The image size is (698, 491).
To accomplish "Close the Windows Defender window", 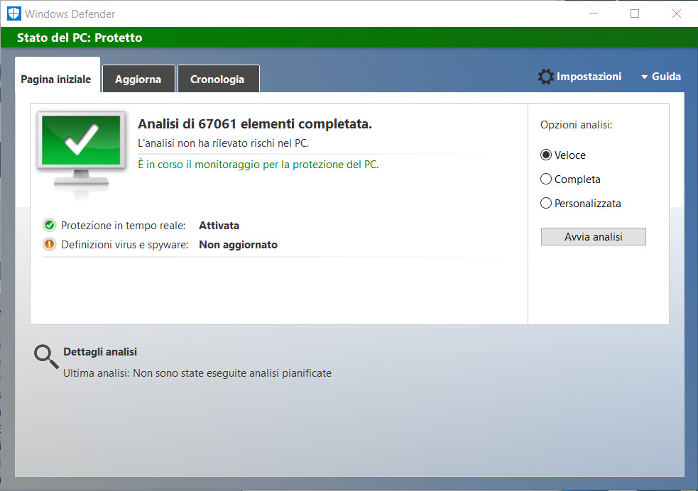I will pyautogui.click(x=676, y=13).
